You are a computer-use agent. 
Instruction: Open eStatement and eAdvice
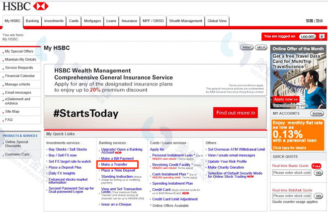[x=17, y=101]
